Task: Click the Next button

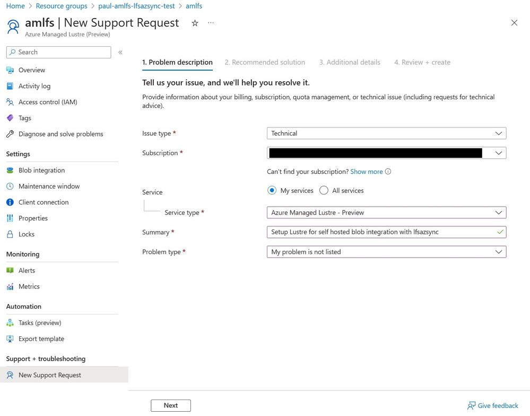Action: [171, 405]
